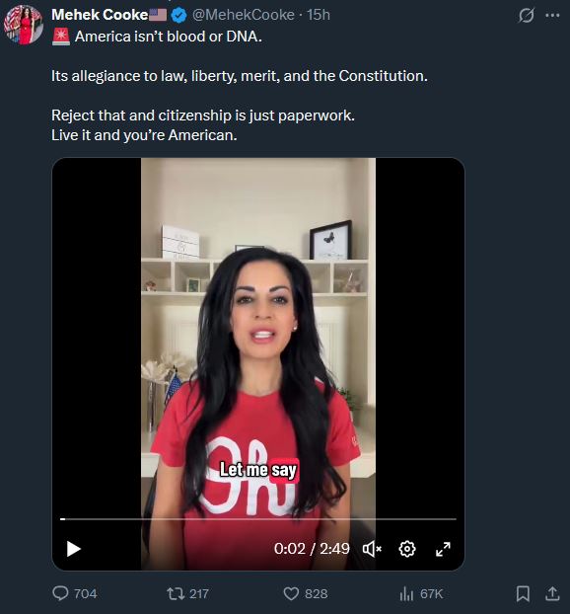The height and width of the screenshot is (614, 570).
Task: Seek along the video progress bar
Action: click(x=258, y=519)
